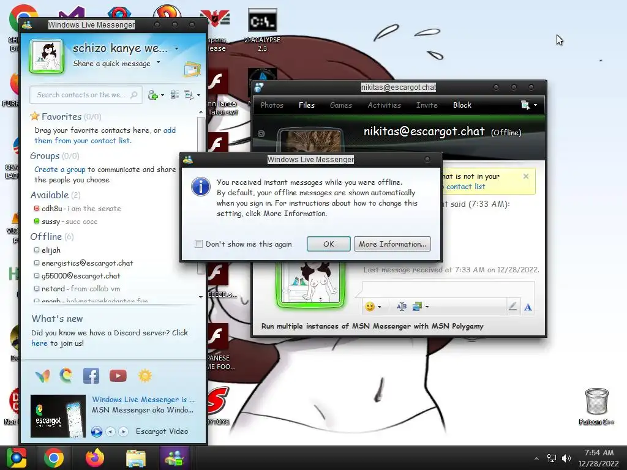Open the Facebook icon in Messenger
Screen dimensions: 627x470
[x=91, y=376]
